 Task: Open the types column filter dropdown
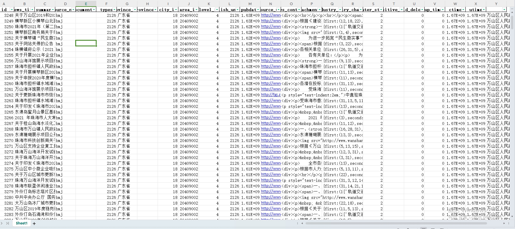coord(114,10)
